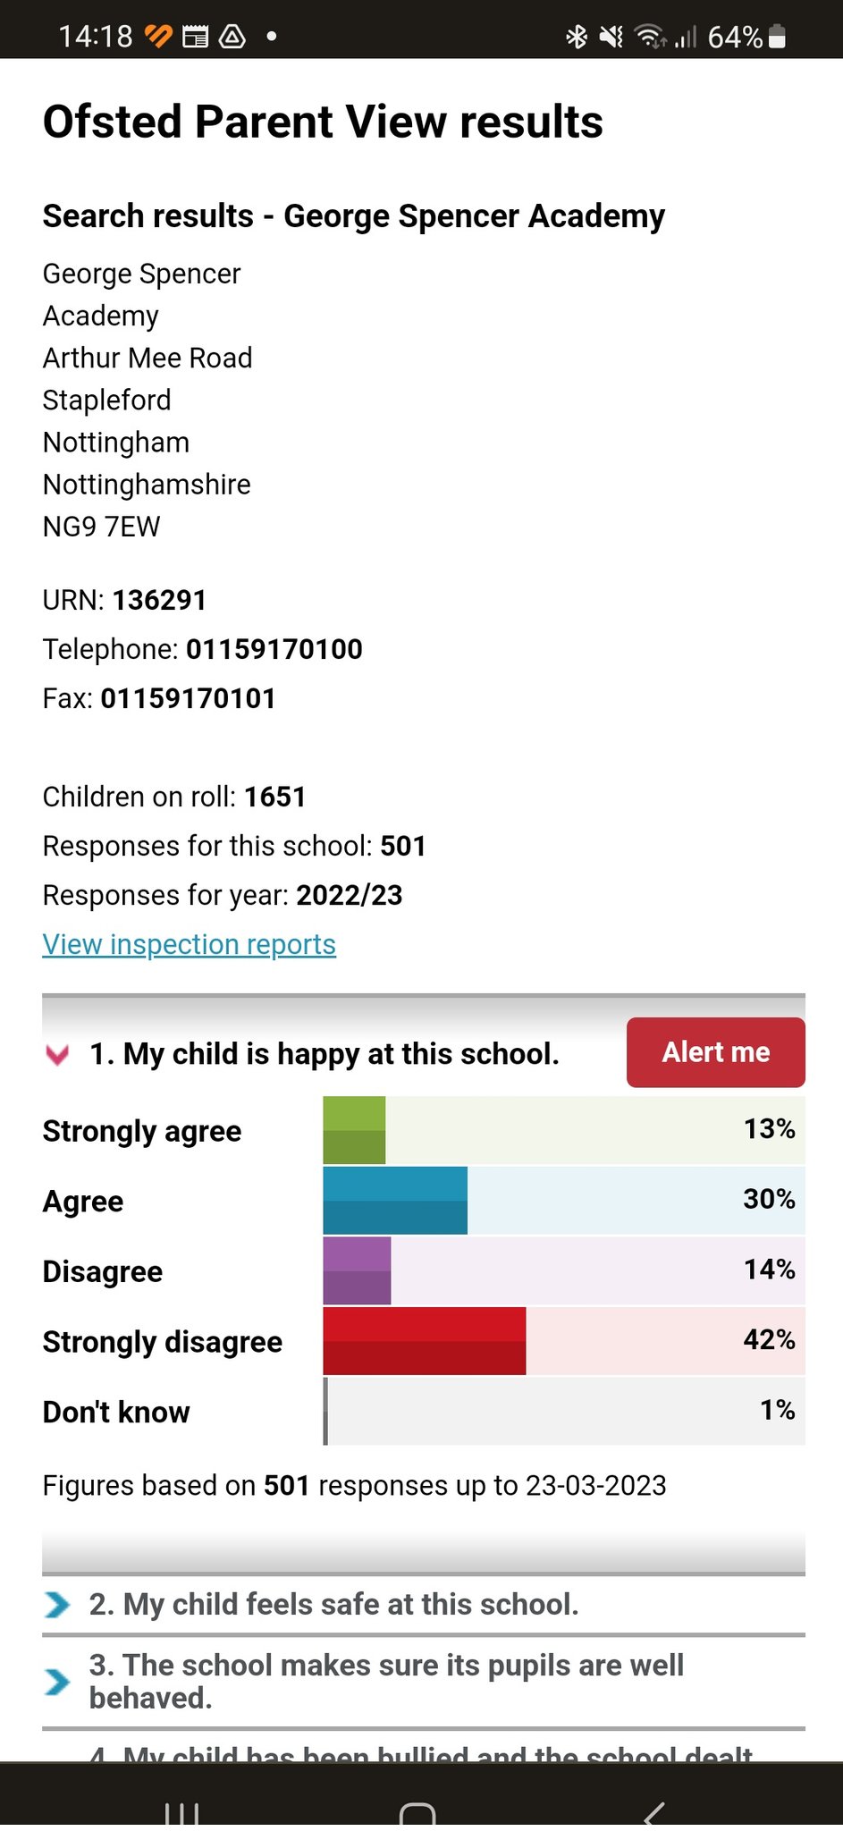Click the Alert me button
This screenshot has height=1831, width=843.
click(714, 1052)
